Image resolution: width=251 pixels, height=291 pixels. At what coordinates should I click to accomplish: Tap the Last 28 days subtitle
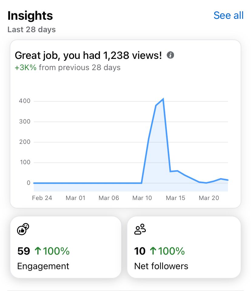click(32, 30)
